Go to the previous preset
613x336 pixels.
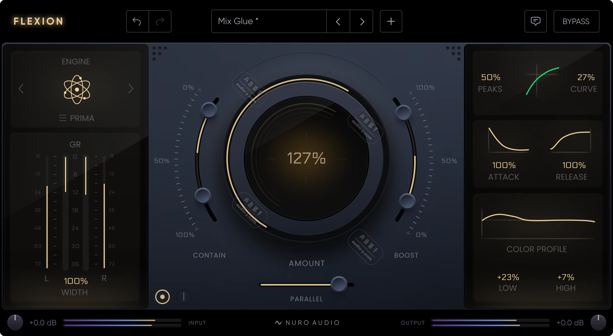[x=338, y=21]
